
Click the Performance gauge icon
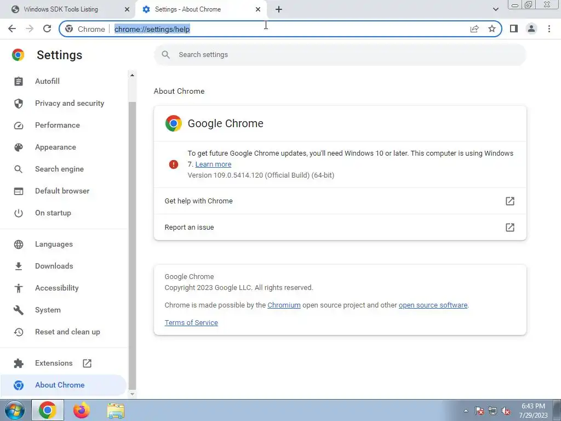[18, 126]
